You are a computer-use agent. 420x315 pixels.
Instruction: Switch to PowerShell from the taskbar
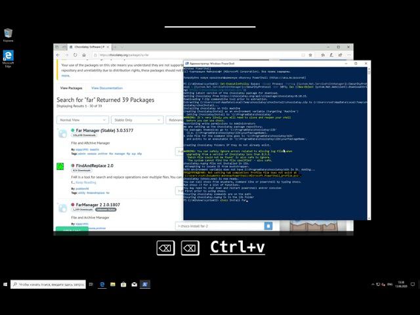point(145,284)
